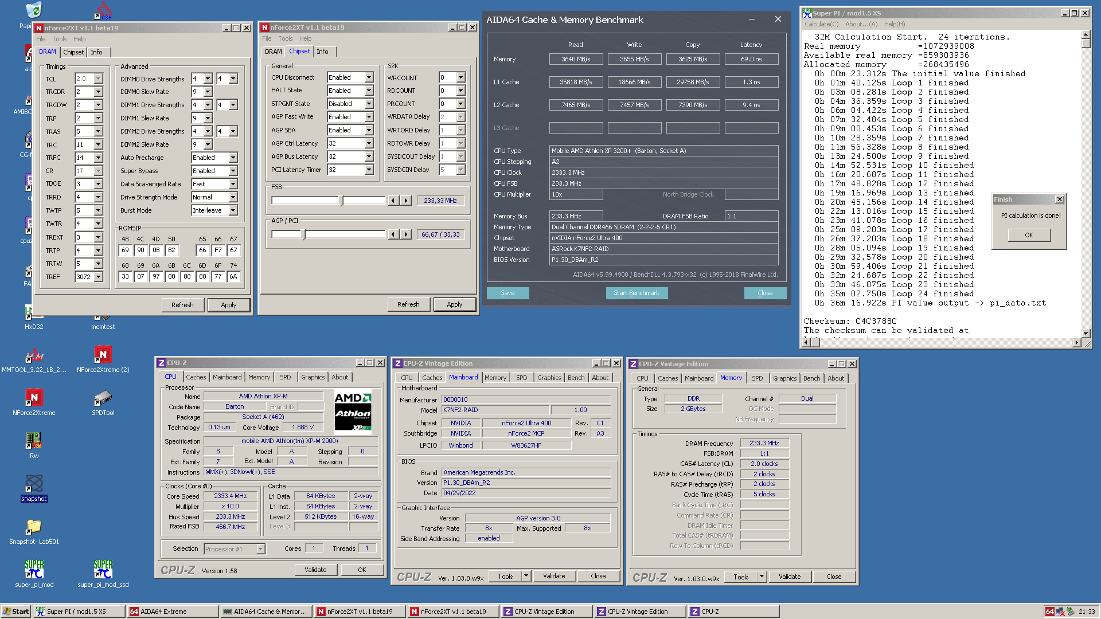This screenshot has height=619, width=1101.
Task: Open the MMTOOL_3.22_1B_2... desktop icon
Action: coord(34,359)
